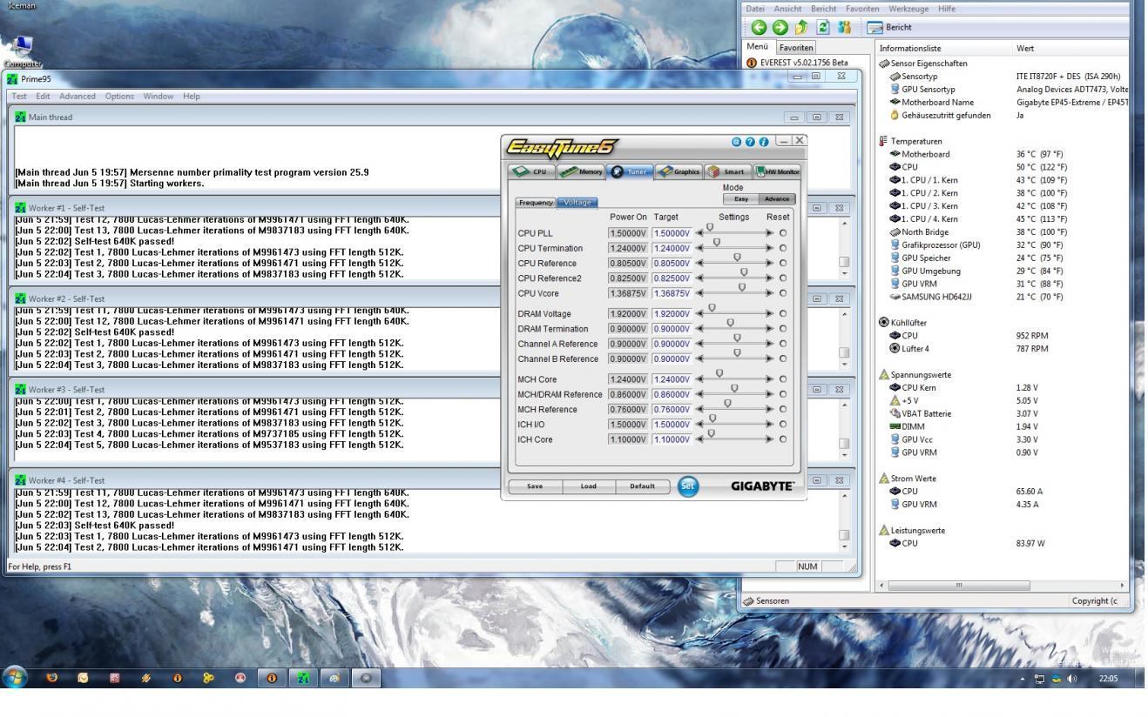Click the DRAM Voltage Target field
Screen dimensions: 1148x717
(x=672, y=314)
